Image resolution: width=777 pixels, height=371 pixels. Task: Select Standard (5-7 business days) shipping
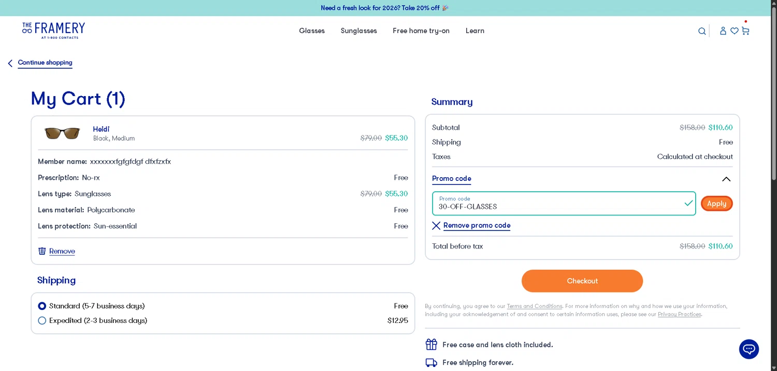click(x=42, y=306)
